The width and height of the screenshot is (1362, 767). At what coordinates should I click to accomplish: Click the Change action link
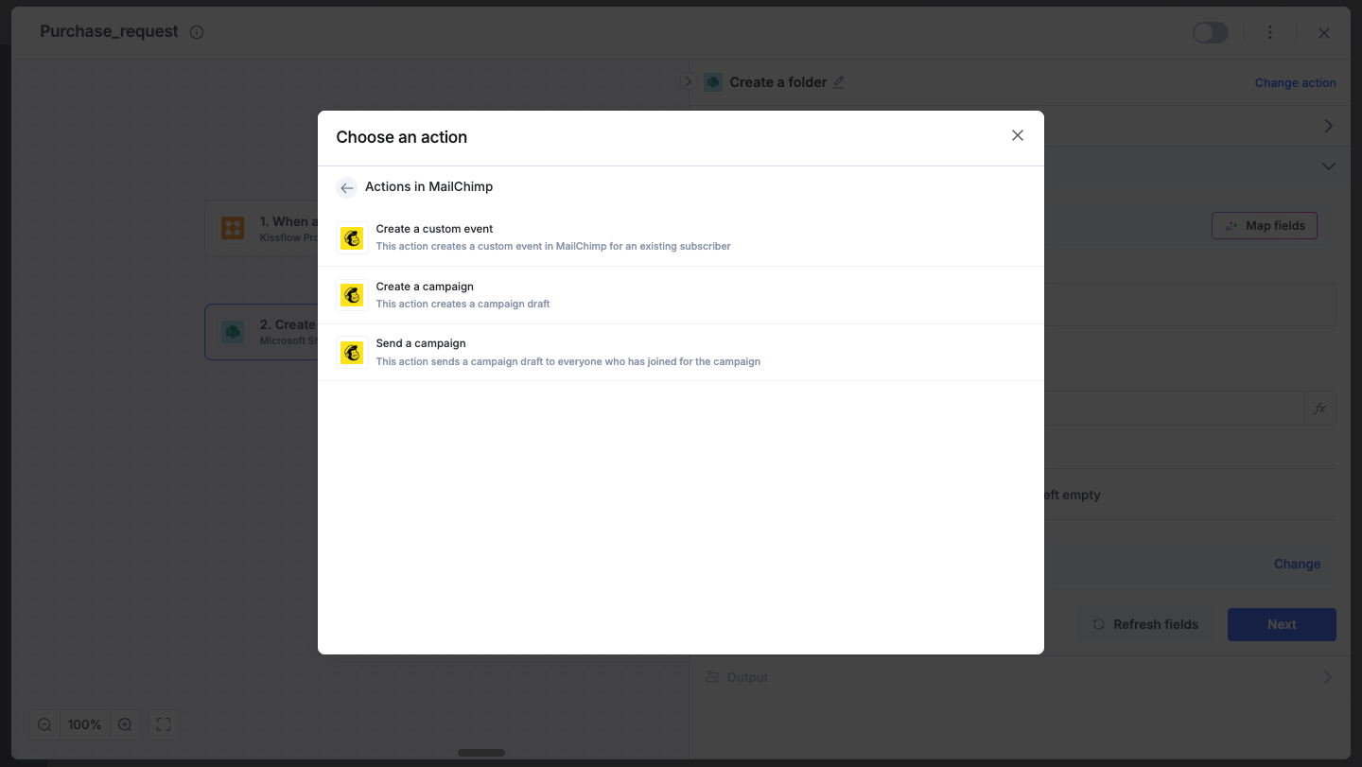point(1295,83)
